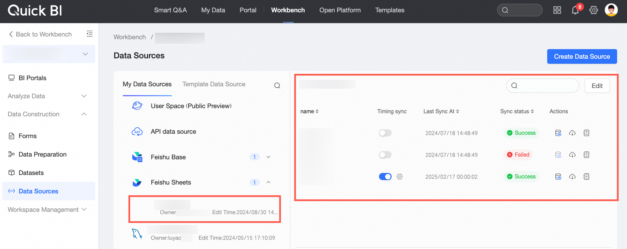Open timing sync settings gear icon
The width and height of the screenshot is (627, 249).
pos(400,177)
